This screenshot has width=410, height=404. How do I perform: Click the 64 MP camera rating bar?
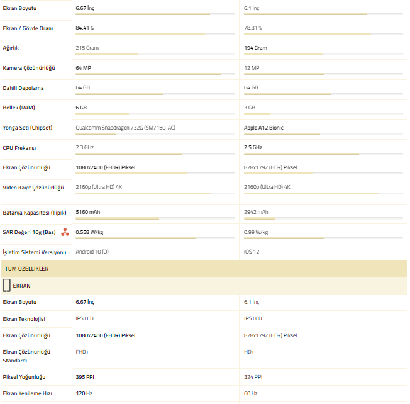(155, 74)
